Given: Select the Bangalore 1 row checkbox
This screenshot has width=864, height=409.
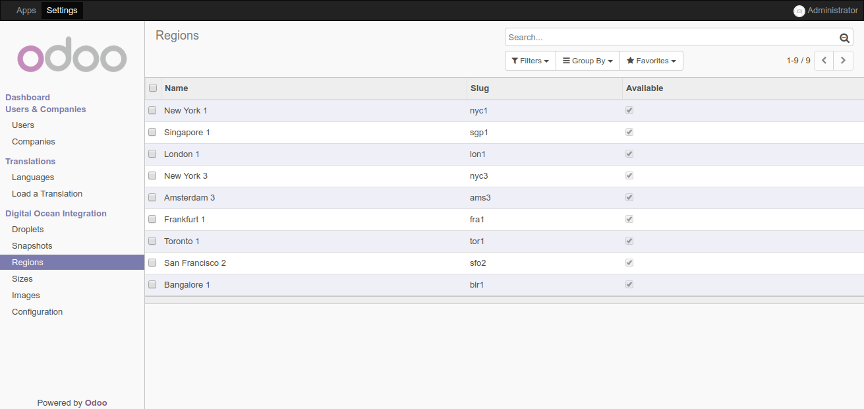Looking at the screenshot, I should coord(152,284).
